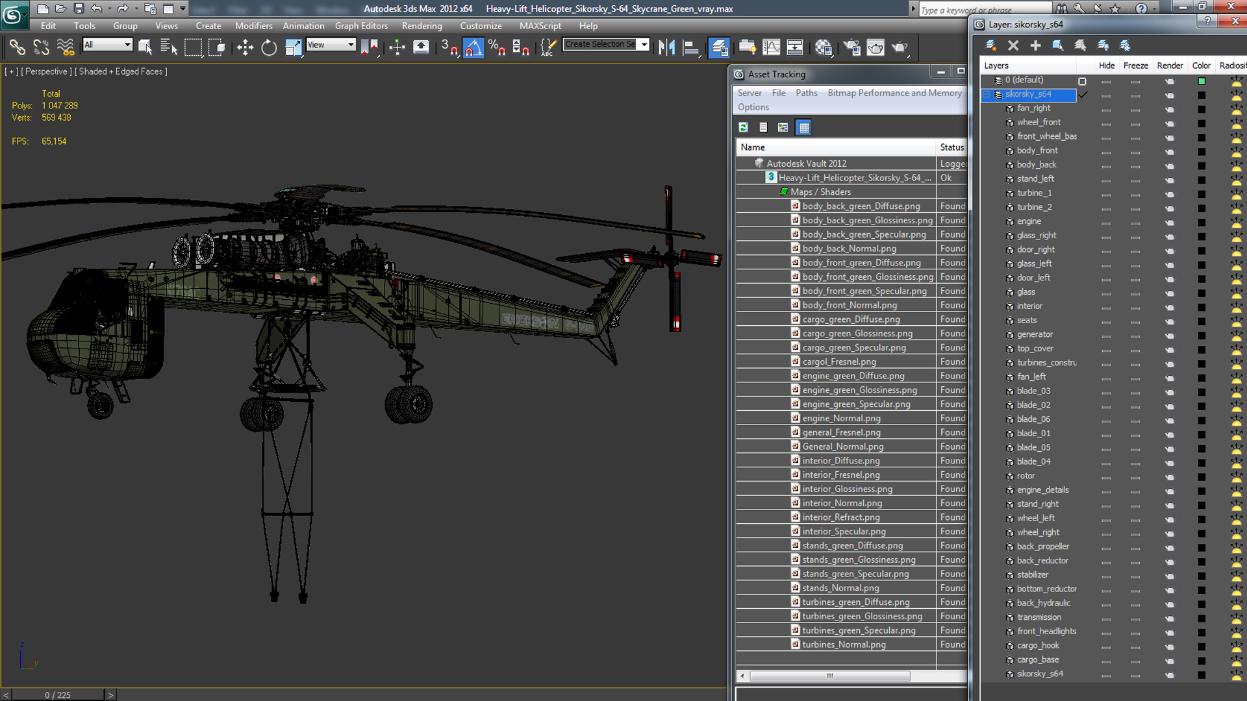This screenshot has height=701, width=1247.
Task: Click Create New Layer in Layer dialog
Action: tap(990, 45)
